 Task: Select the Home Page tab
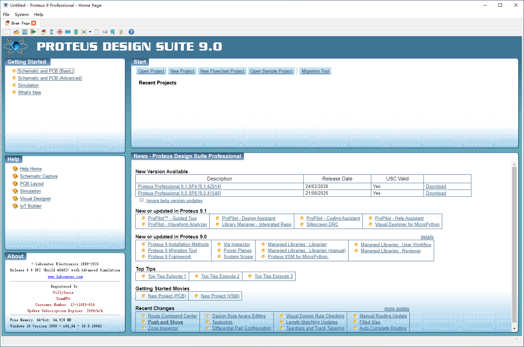(x=20, y=23)
